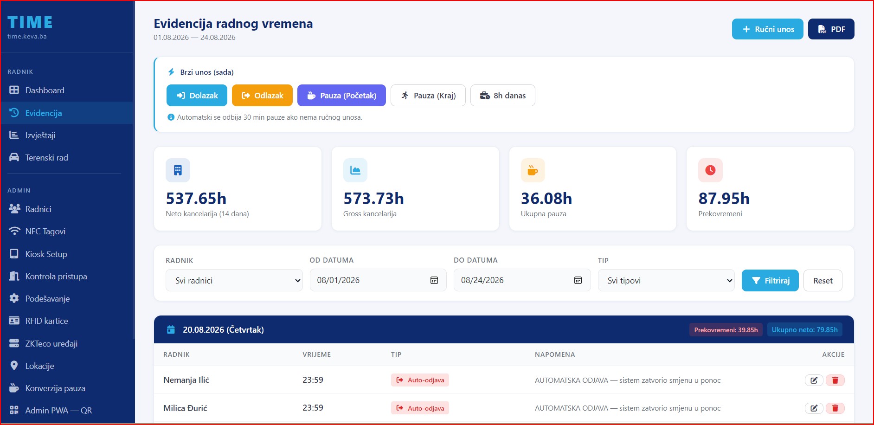Viewport: 874px width, 425px height.
Task: Click the coffee cup Ukupna pauza icon
Action: point(533,170)
